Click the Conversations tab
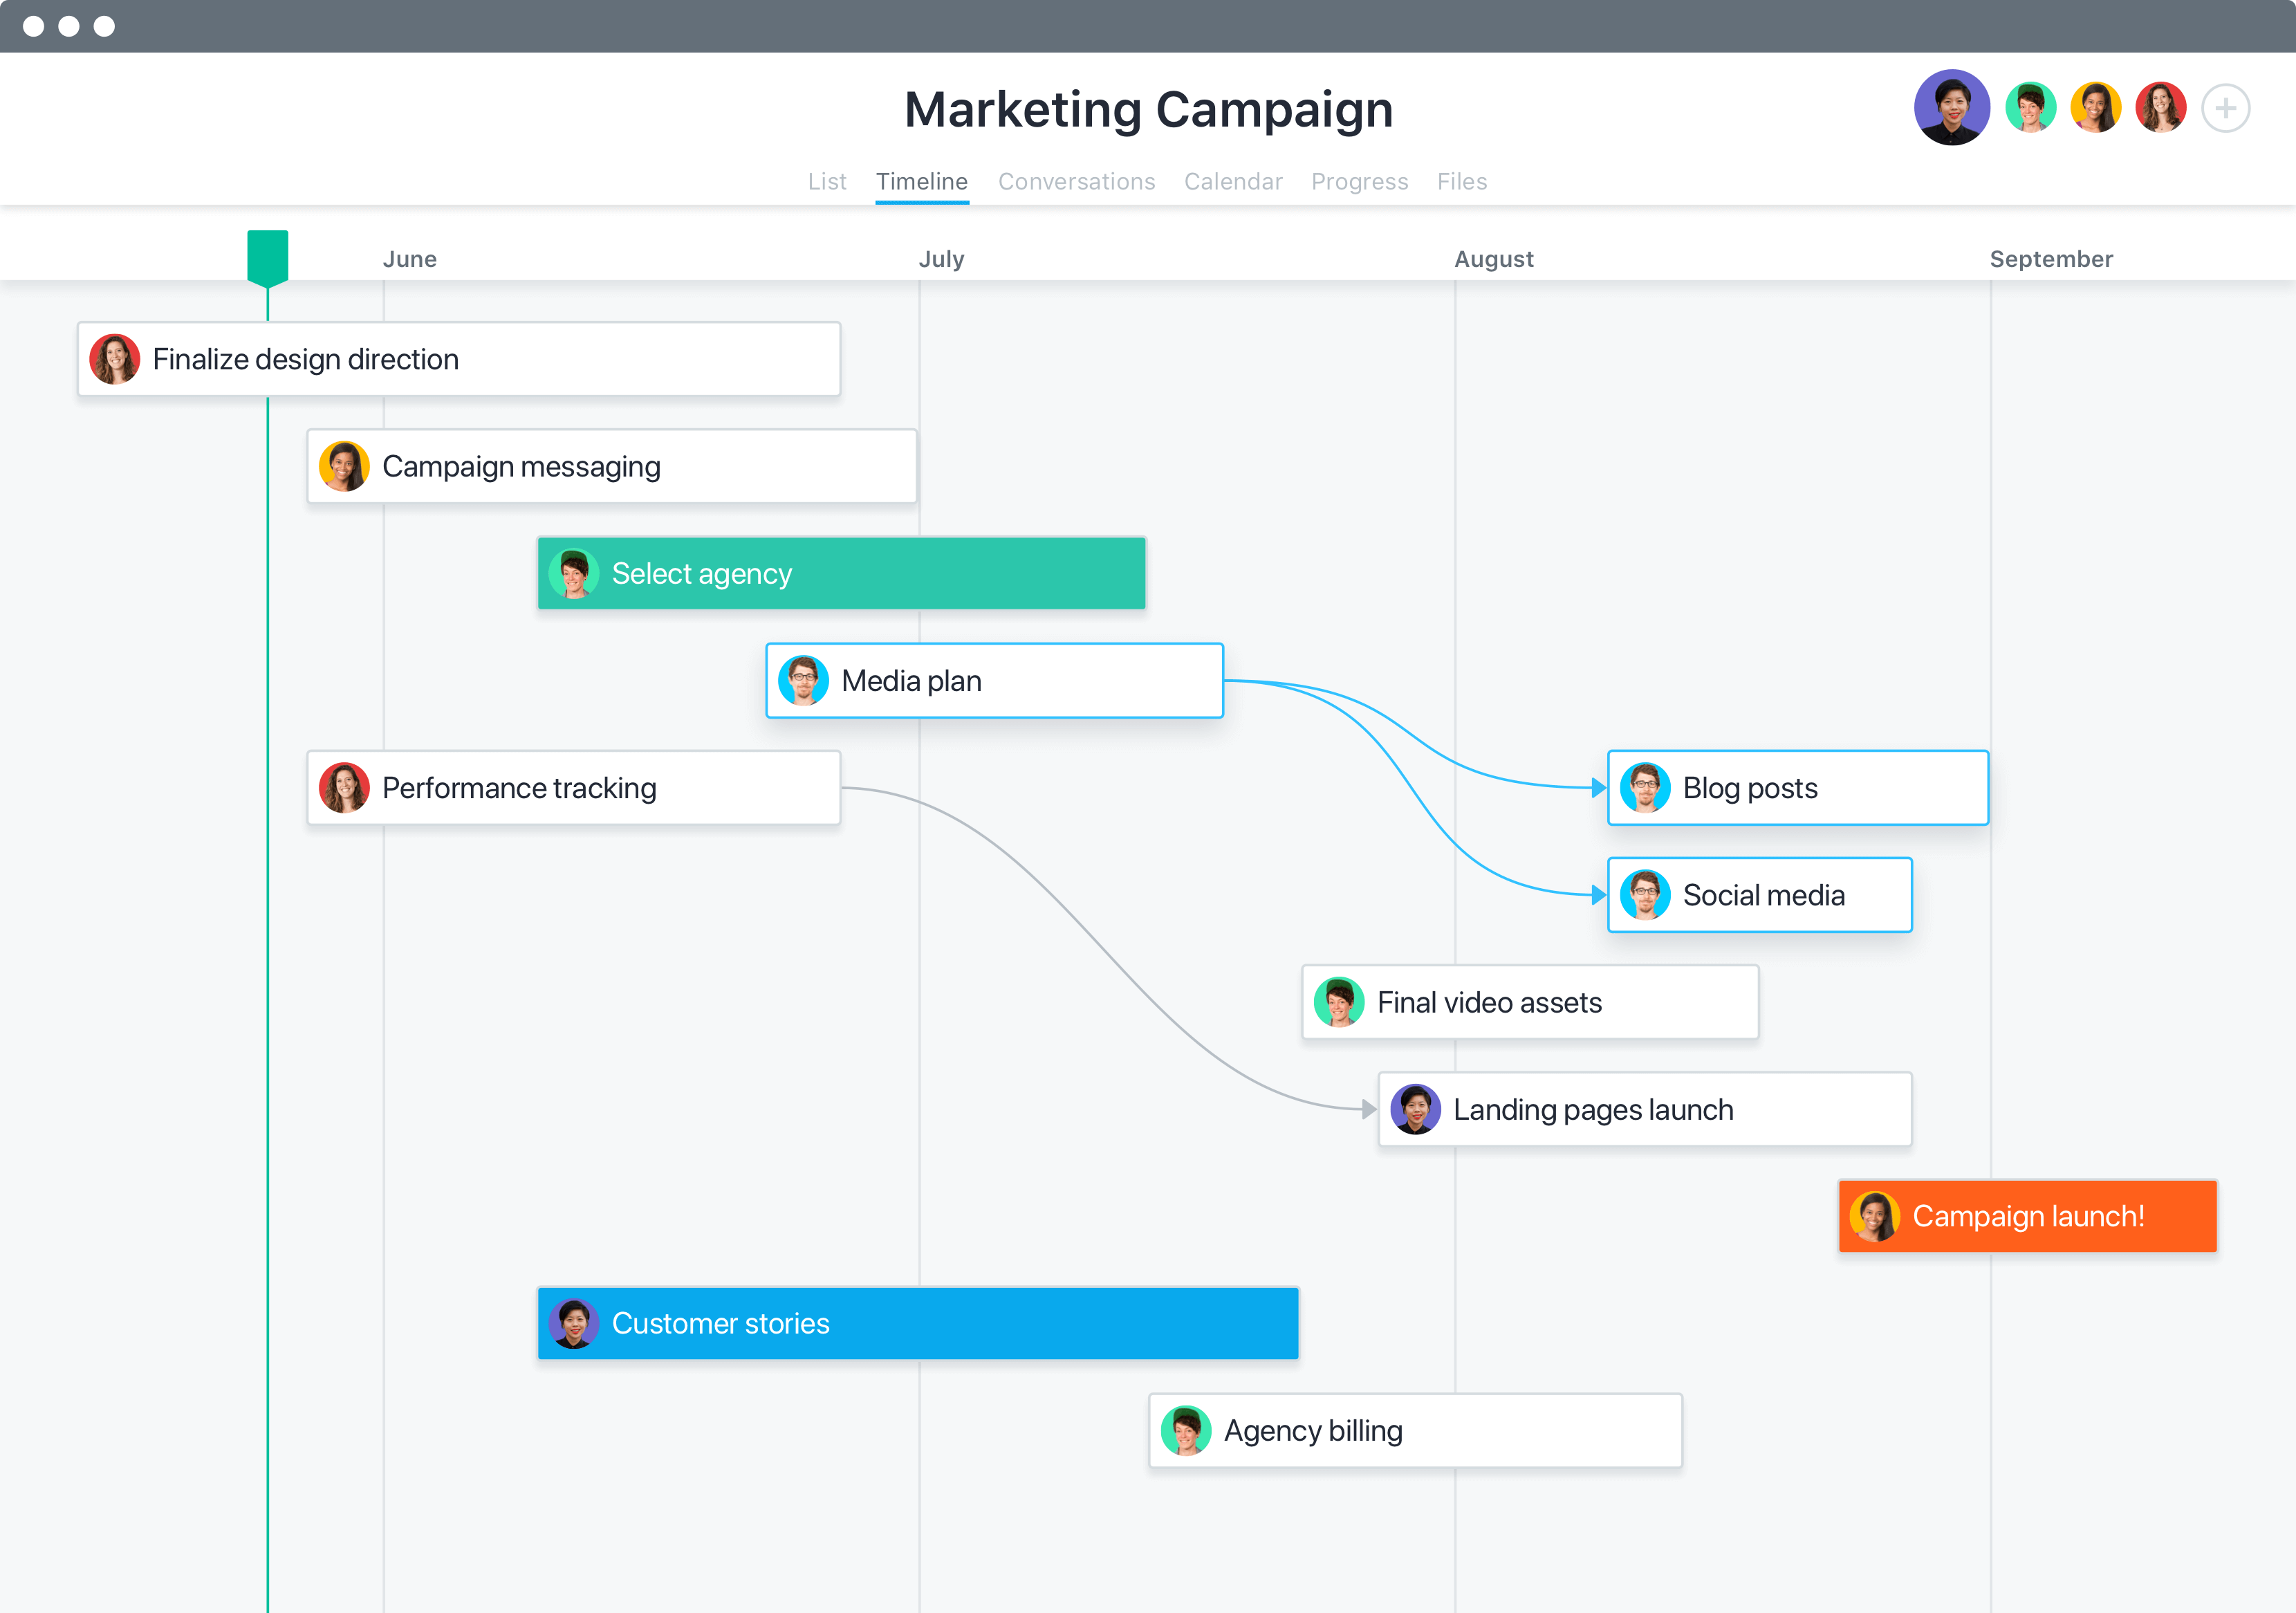Screen dimensions: 2296x1613 1077,180
